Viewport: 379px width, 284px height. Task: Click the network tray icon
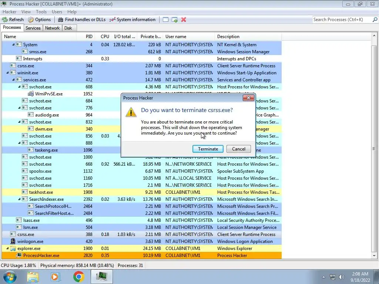tap(333, 277)
